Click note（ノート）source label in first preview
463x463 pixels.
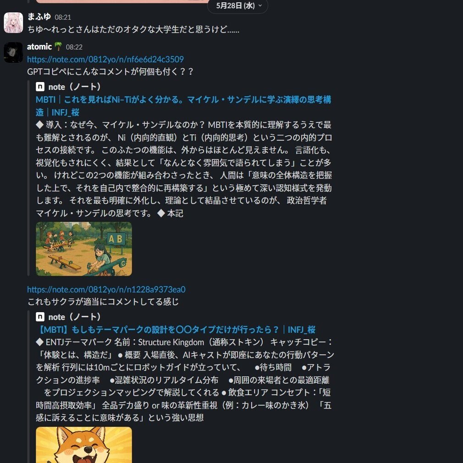(x=75, y=87)
